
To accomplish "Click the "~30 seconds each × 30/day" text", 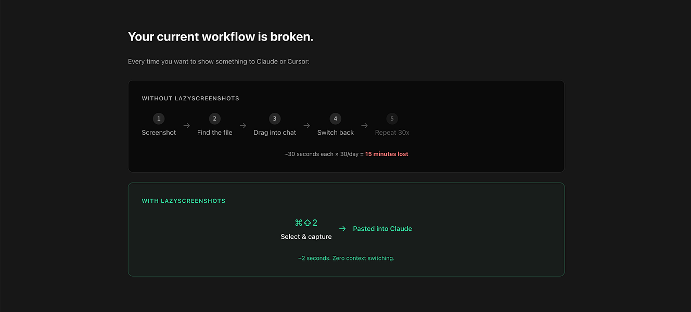I will (321, 154).
